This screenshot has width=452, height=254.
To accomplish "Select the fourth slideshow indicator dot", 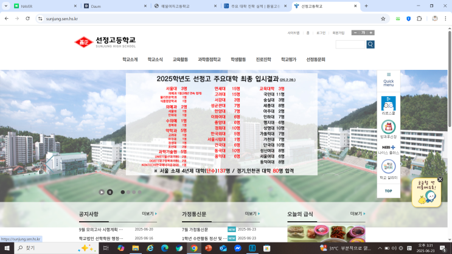I will pyautogui.click(x=139, y=192).
